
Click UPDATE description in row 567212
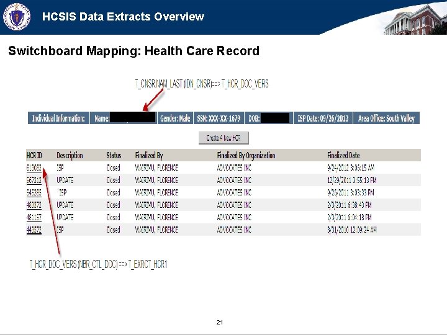(x=65, y=181)
